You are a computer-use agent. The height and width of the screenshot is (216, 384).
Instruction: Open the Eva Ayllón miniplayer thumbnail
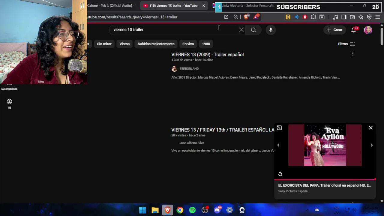point(325,145)
